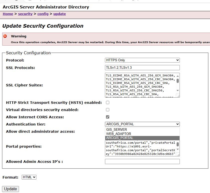Click the update breadcrumb entry
210x193 pixels.
(60, 14)
